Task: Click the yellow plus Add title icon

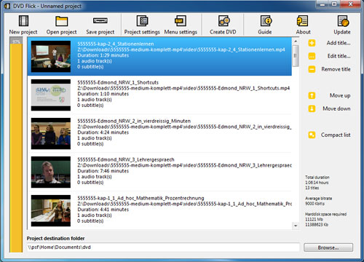Action: pos(312,43)
